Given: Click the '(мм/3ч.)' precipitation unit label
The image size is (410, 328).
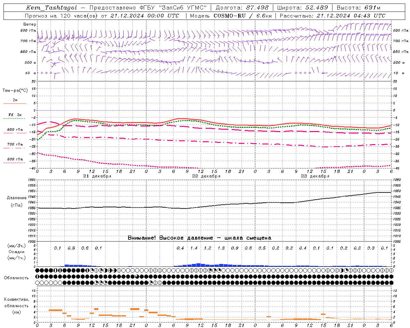Looking at the screenshot, I should (16, 246).
